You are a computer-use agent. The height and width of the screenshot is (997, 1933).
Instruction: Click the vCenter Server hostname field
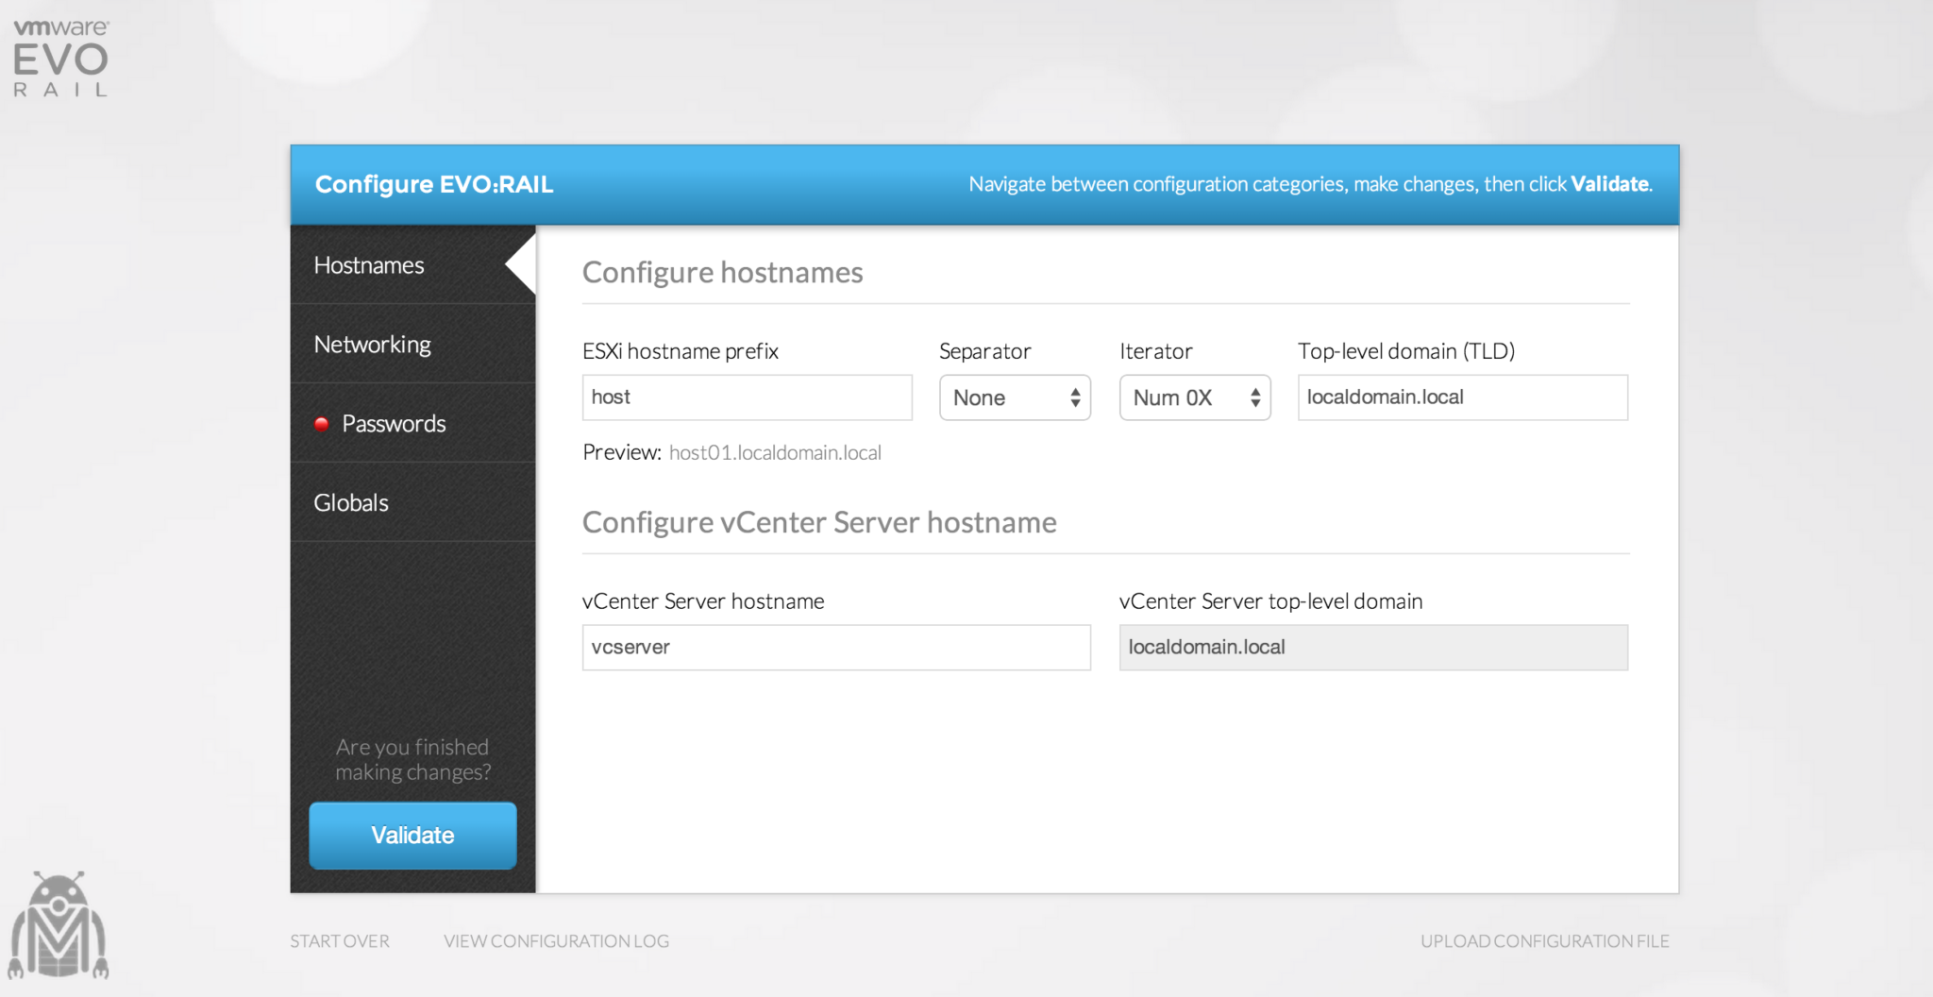[x=836, y=648]
